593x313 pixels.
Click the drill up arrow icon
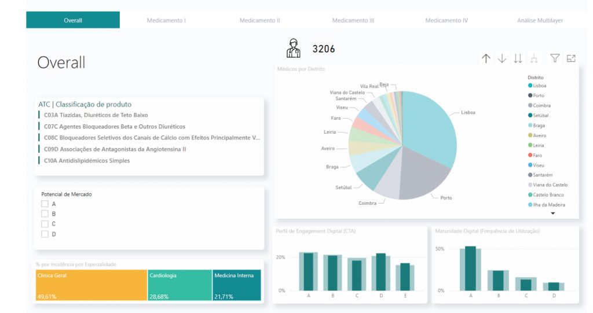486,58
